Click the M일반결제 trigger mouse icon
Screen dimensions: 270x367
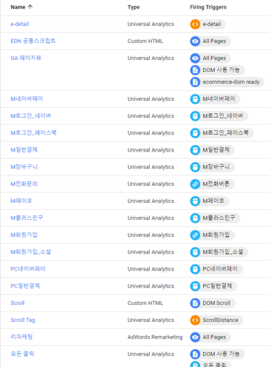195,150
